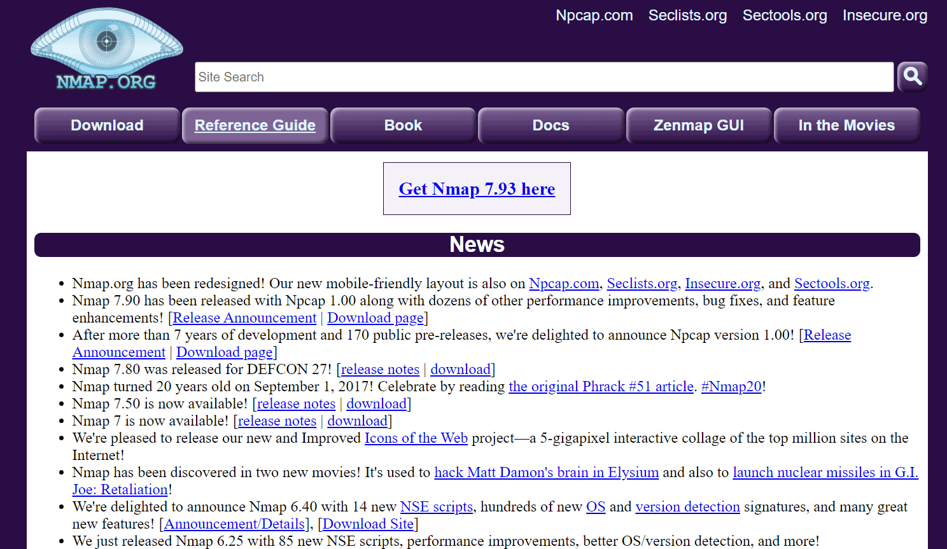Open the Reference Guide navigation tab

point(255,125)
